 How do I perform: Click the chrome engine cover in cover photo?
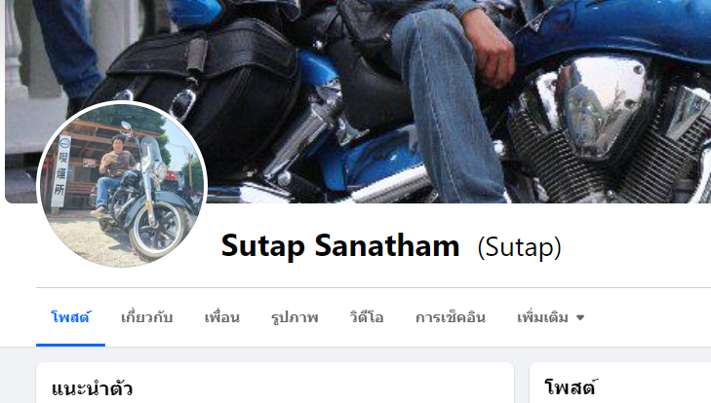coord(601,106)
